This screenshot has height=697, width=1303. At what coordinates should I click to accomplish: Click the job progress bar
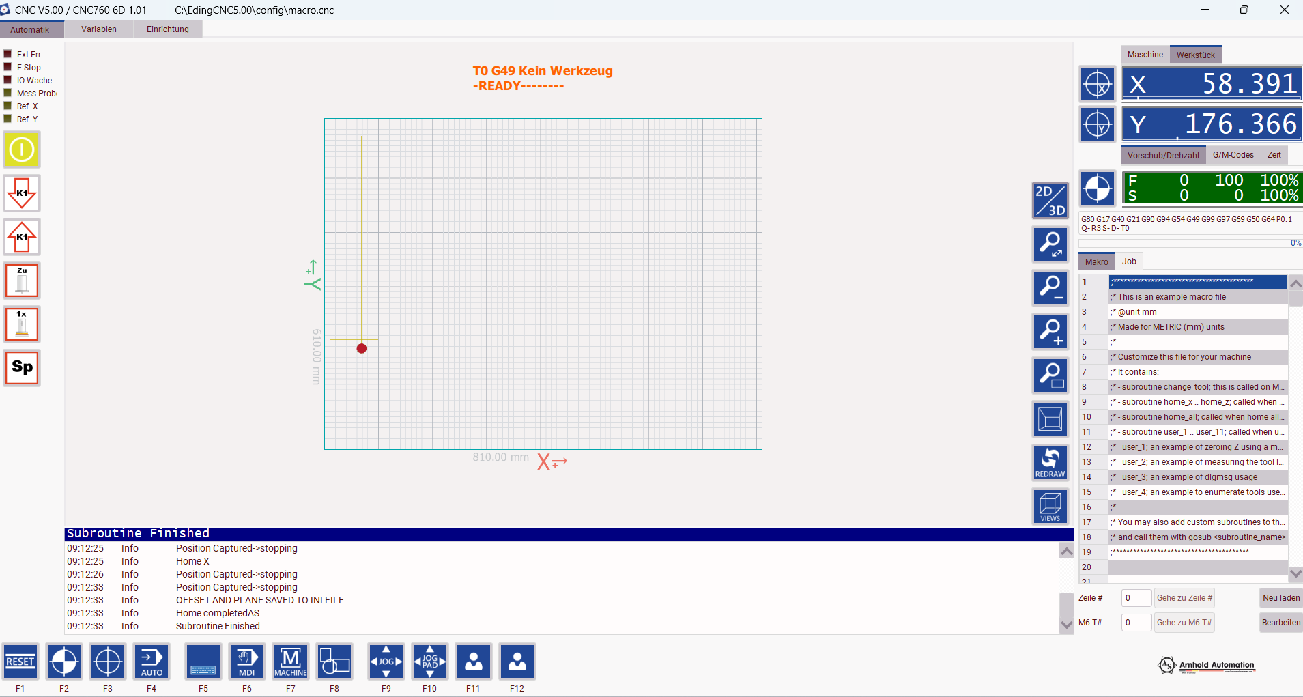tap(1189, 243)
